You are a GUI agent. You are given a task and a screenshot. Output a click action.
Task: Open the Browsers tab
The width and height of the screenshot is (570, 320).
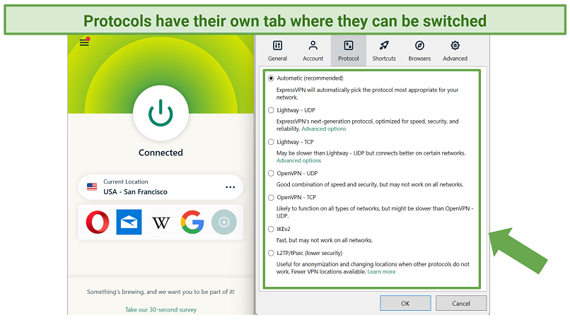click(419, 51)
